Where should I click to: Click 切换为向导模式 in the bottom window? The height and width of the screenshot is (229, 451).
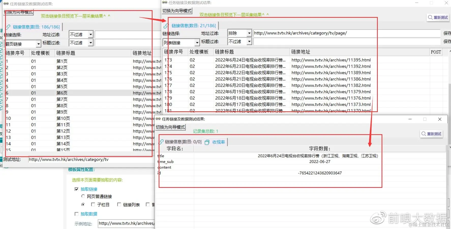click(x=171, y=127)
